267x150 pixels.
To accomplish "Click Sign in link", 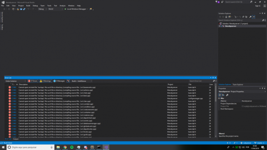I will tap(258, 6).
